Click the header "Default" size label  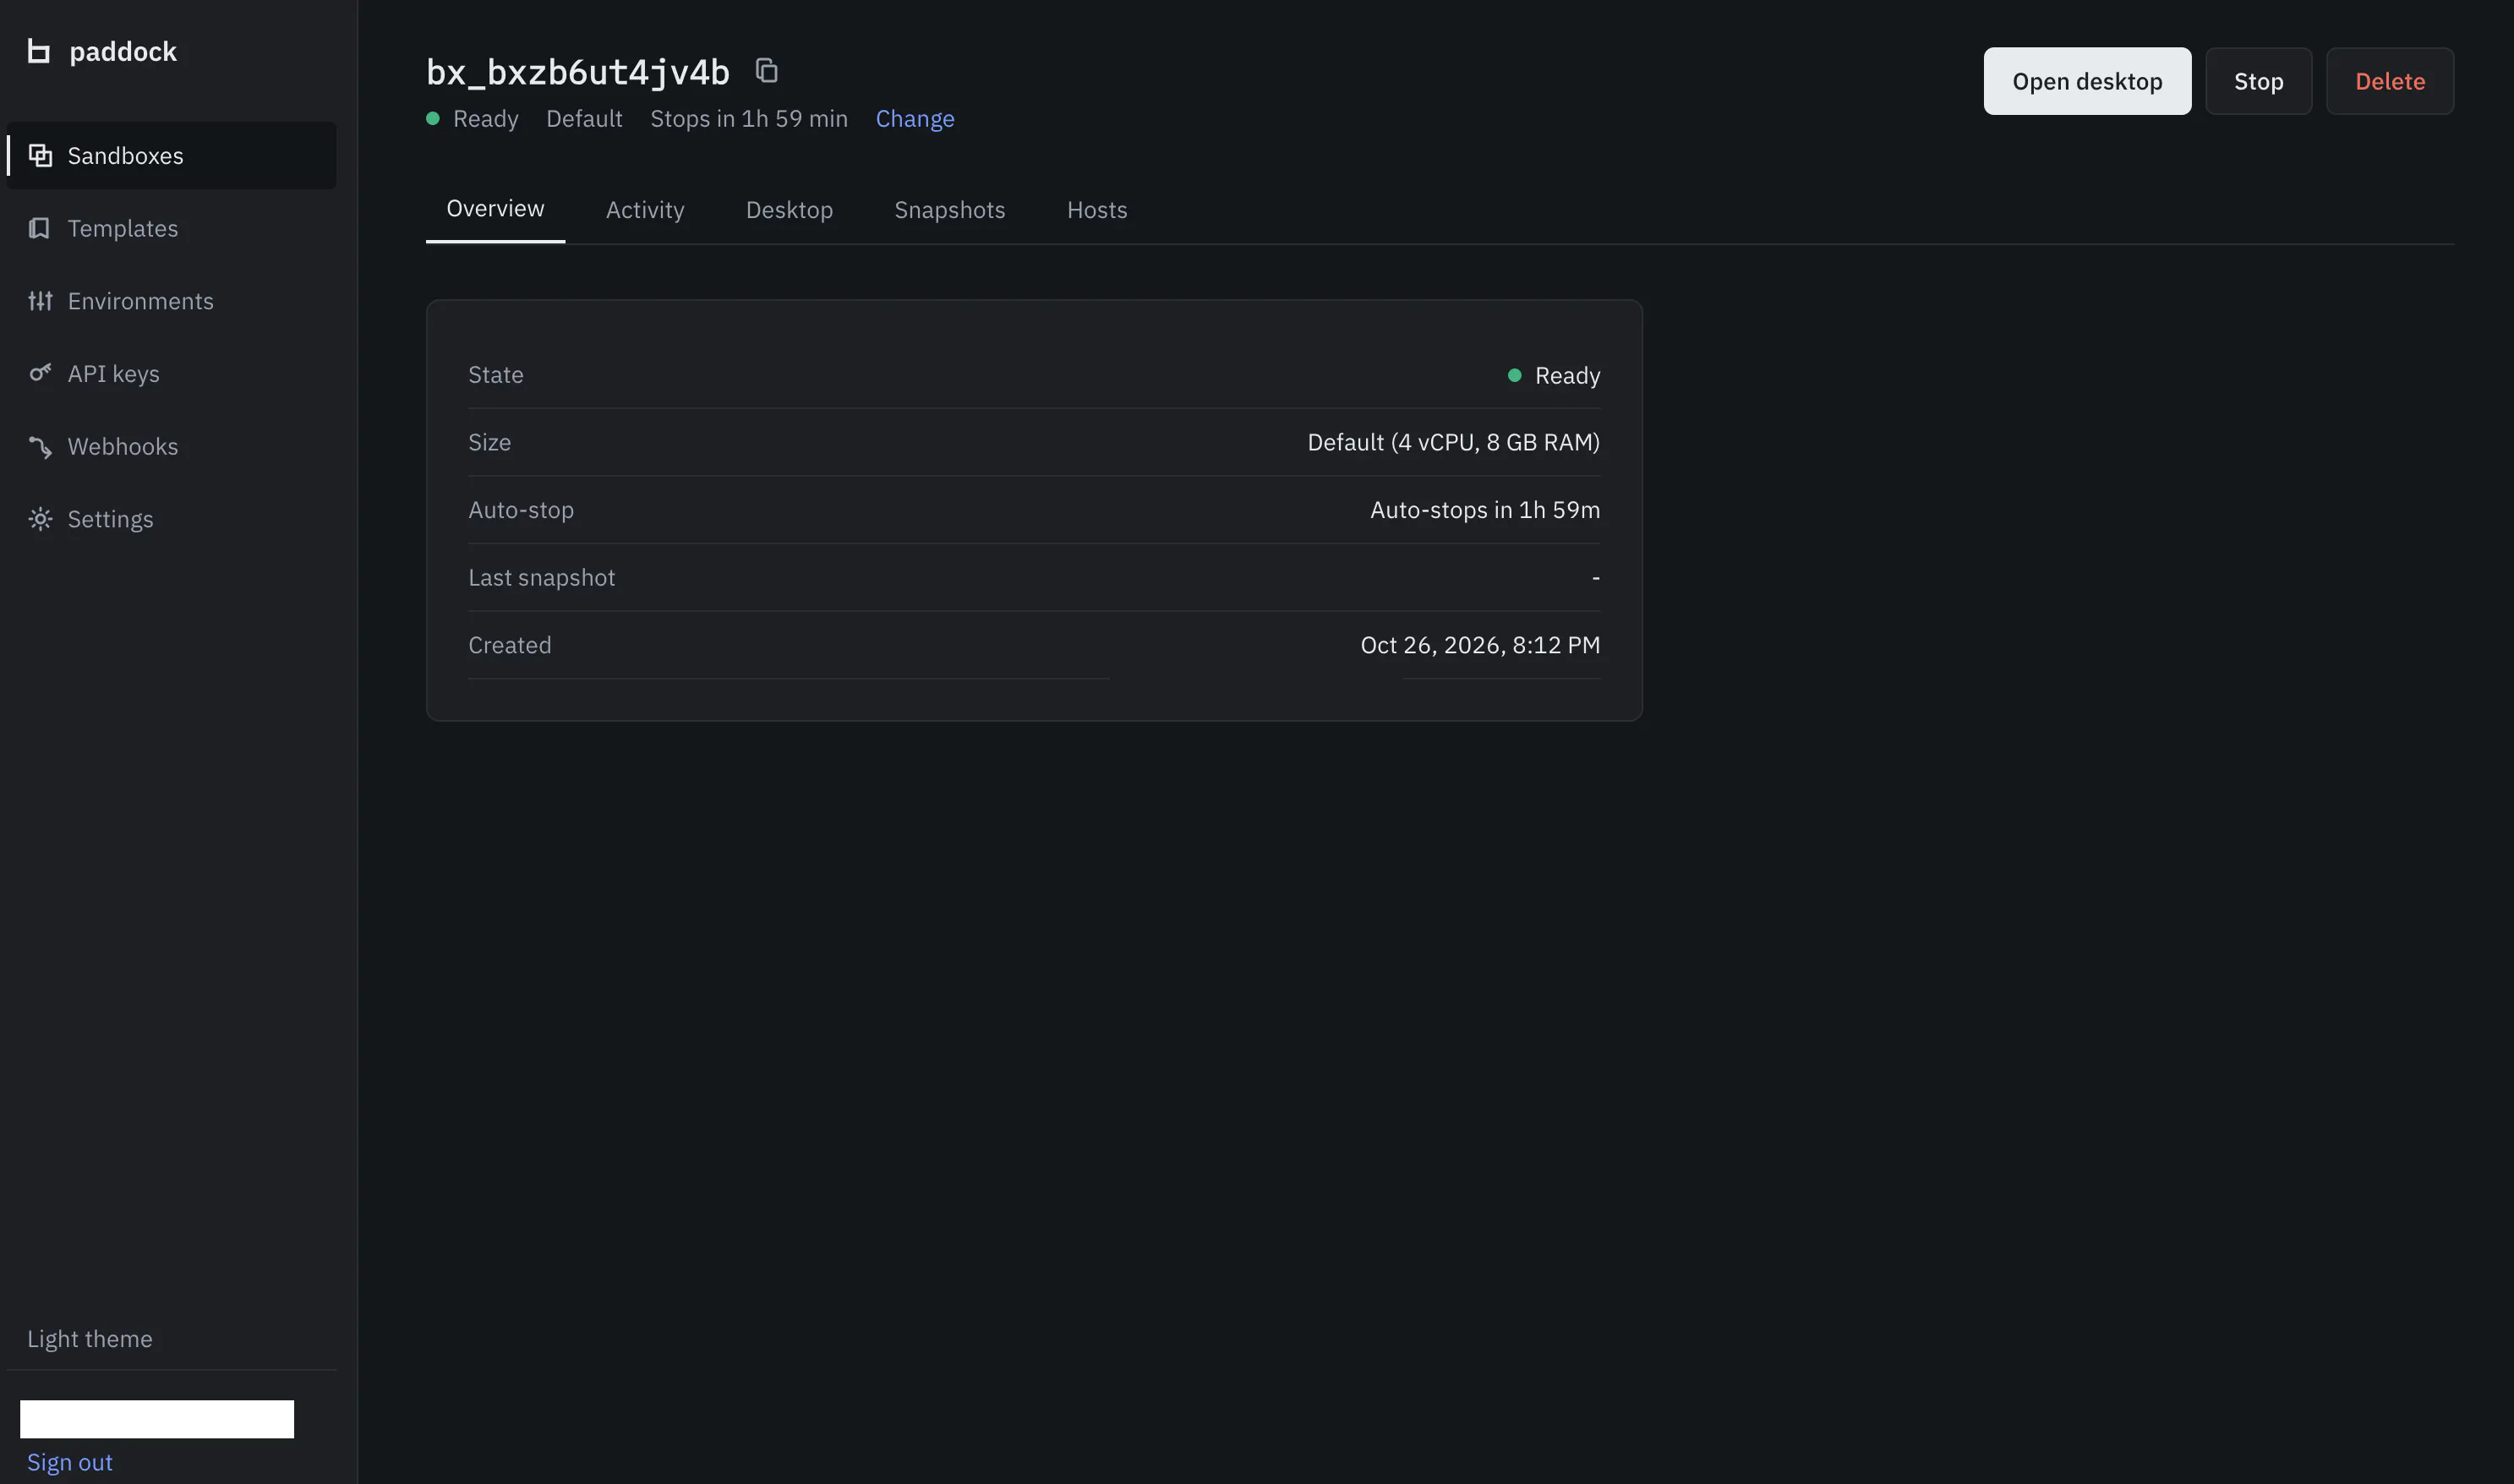pos(584,119)
